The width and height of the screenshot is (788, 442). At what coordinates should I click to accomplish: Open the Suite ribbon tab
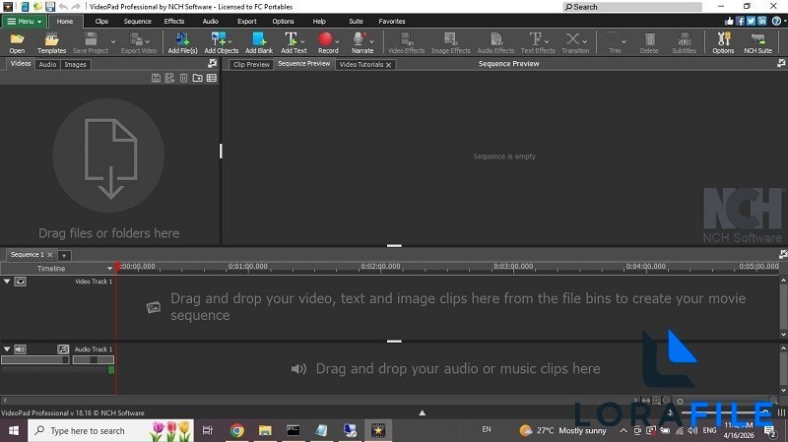[x=356, y=21]
